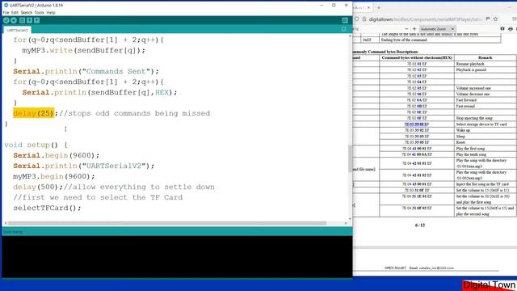This screenshot has width=517, height=291.
Task: Click the editor scroll down arrow
Action: pyautogui.click(x=350, y=218)
